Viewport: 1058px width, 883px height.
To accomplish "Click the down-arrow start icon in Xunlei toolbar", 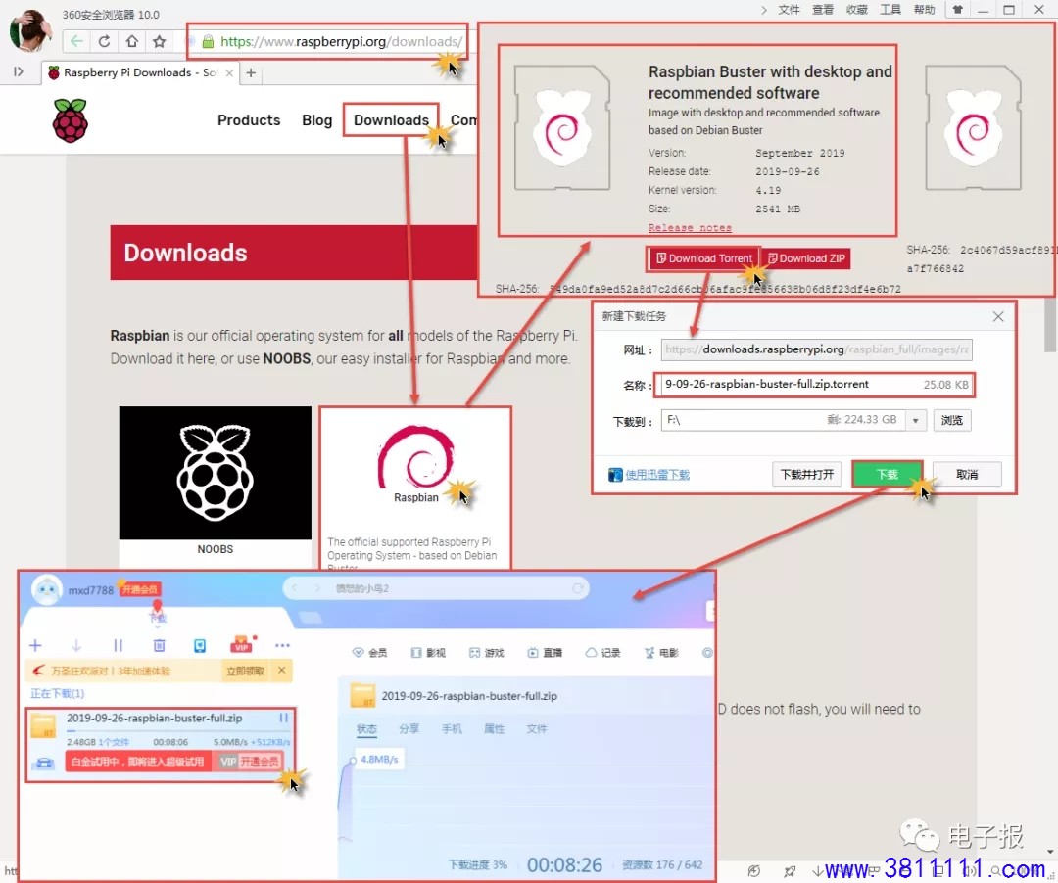I will (76, 646).
